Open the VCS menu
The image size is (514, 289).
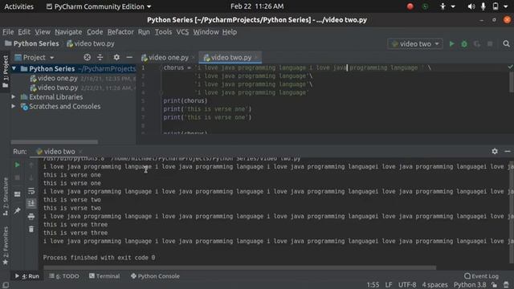182,32
